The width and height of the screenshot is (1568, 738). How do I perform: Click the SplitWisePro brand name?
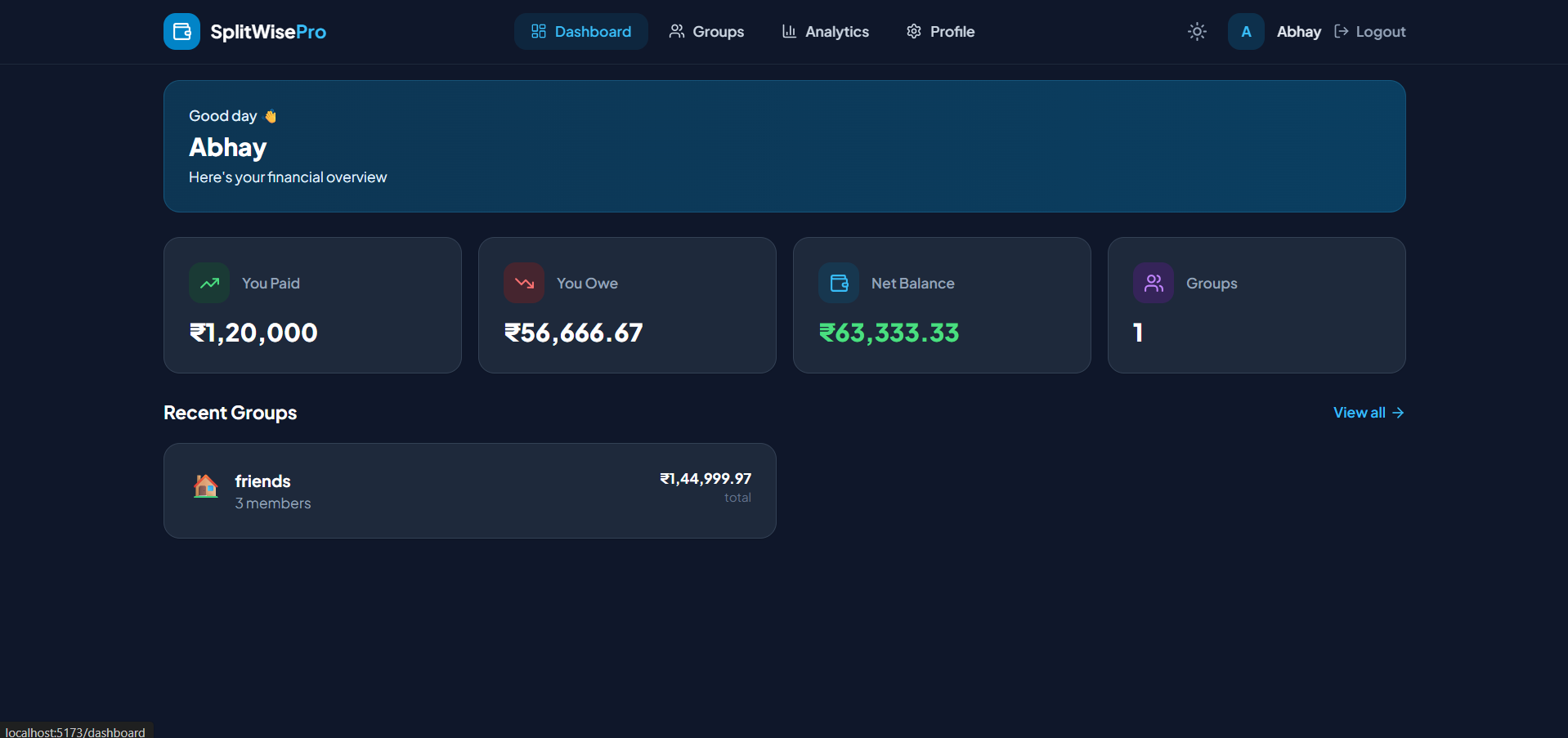point(268,32)
